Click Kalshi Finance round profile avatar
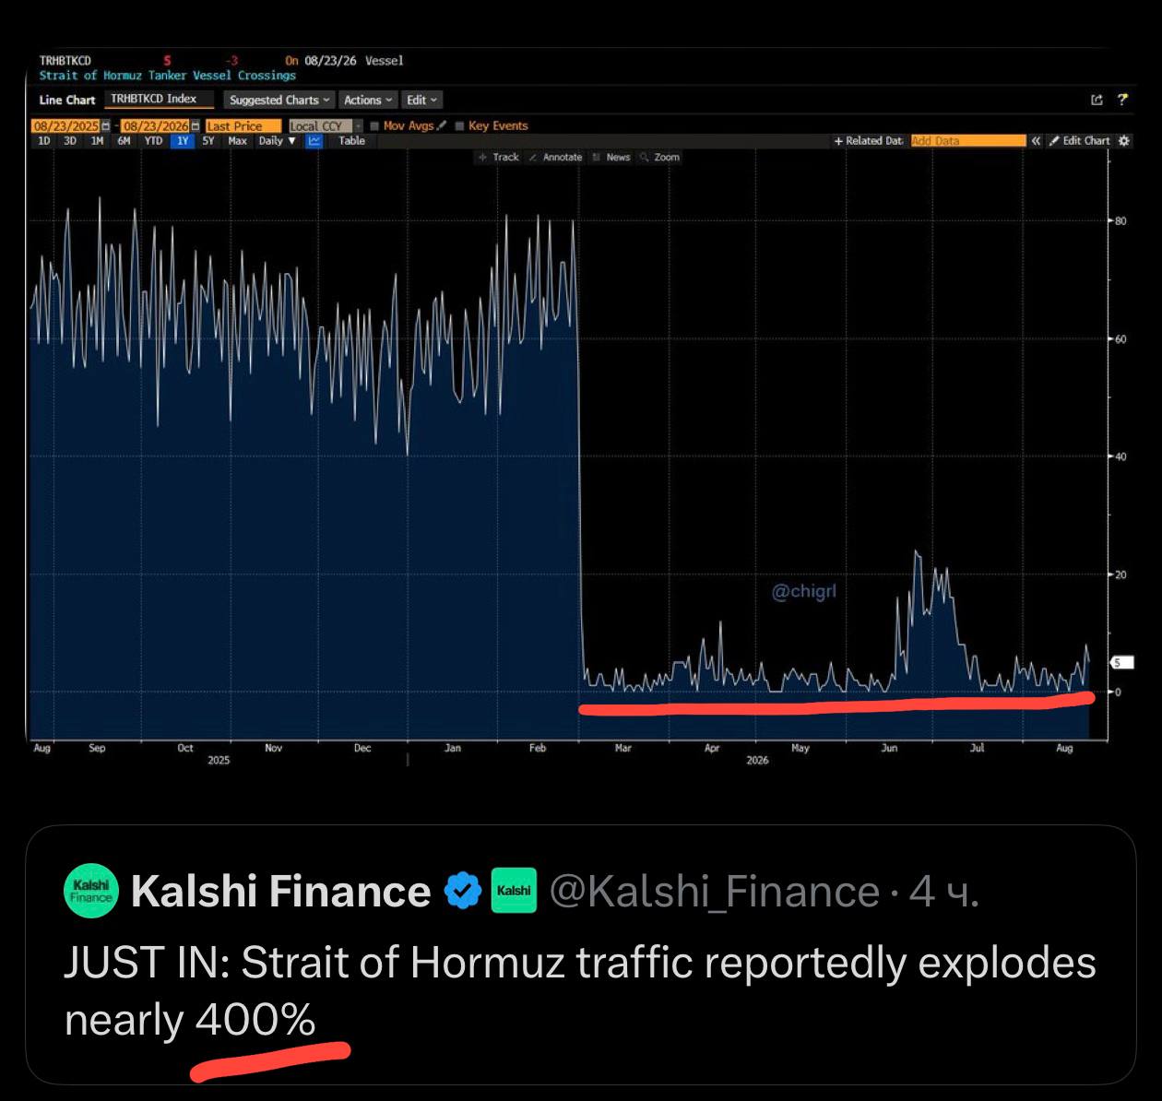This screenshot has width=1162, height=1101. tap(91, 891)
